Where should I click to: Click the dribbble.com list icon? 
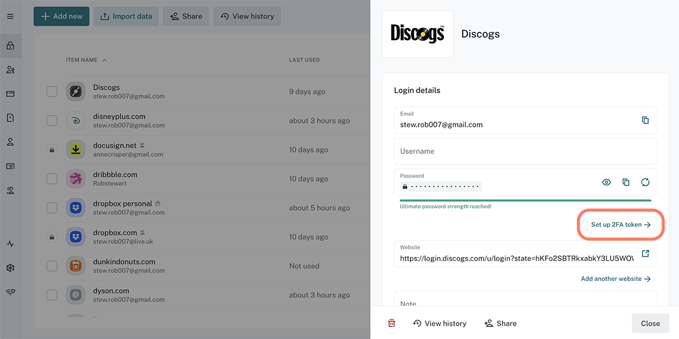coord(76,179)
